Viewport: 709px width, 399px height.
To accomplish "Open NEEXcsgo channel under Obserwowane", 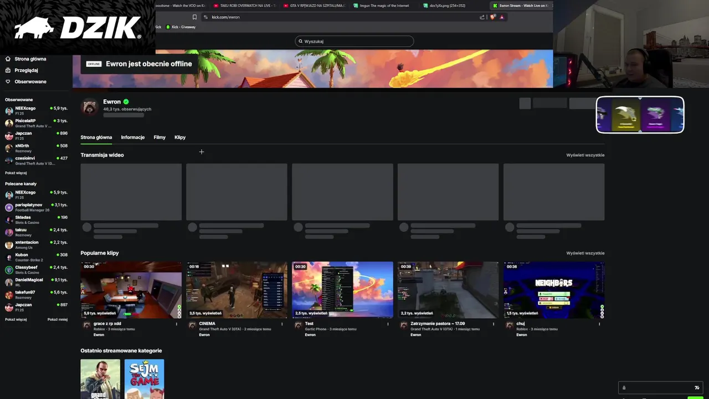I will click(x=36, y=110).
